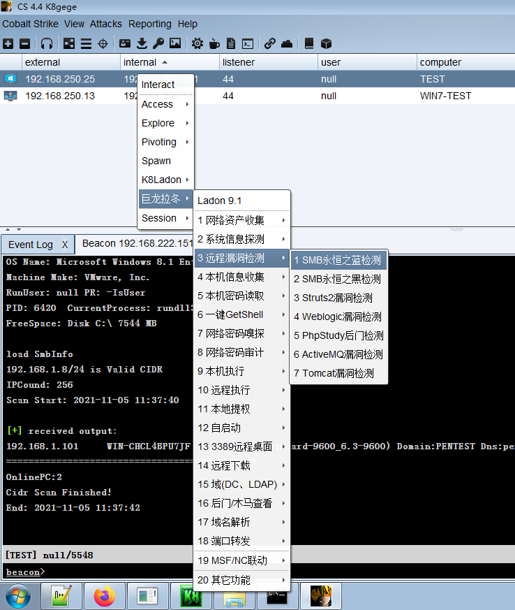The width and height of the screenshot is (515, 610).
Task: Switch to pivot graph view icon
Action: (69, 43)
